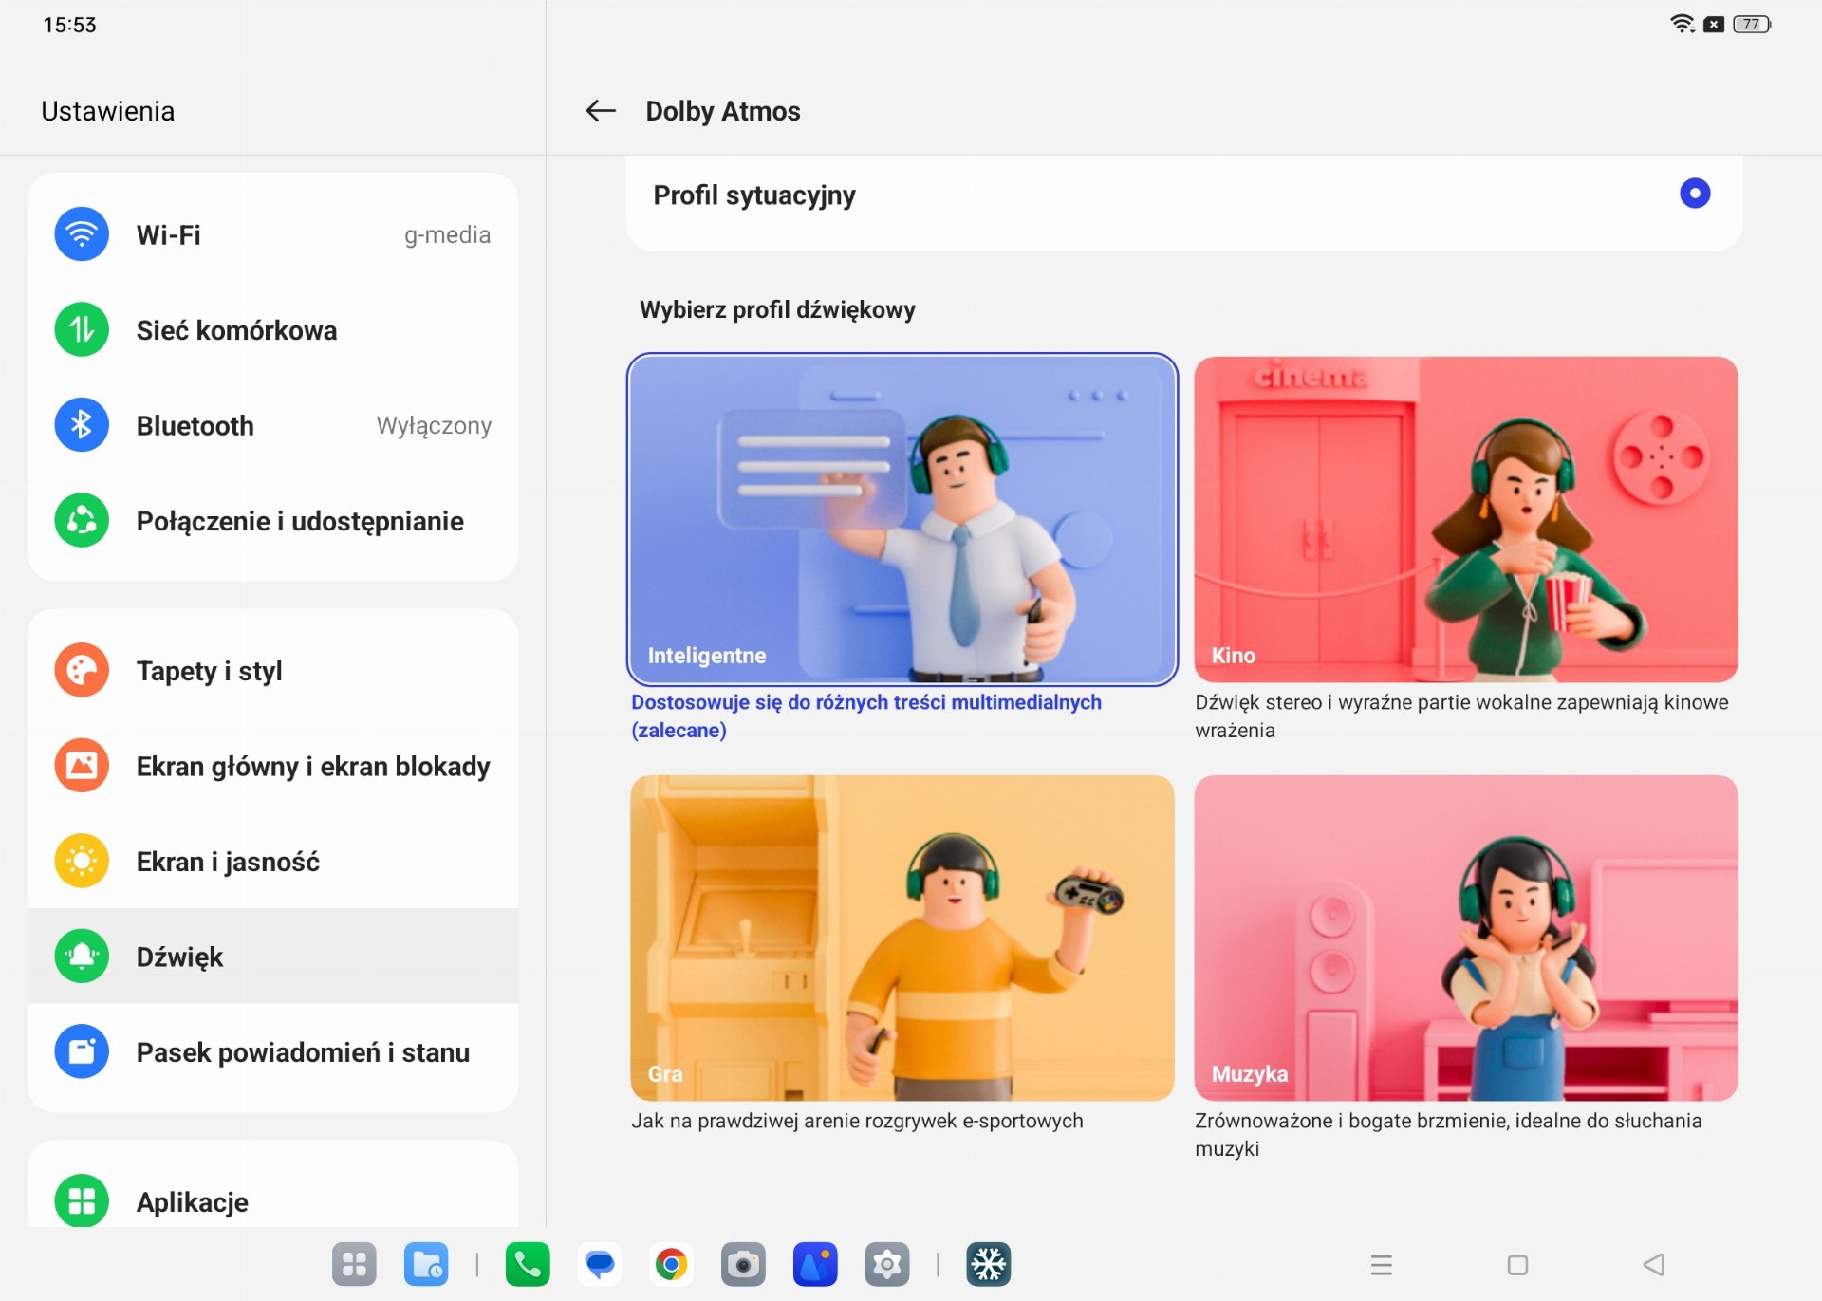Open Ekran główny i ekran blokady icon
1822x1301 pixels.
82,765
